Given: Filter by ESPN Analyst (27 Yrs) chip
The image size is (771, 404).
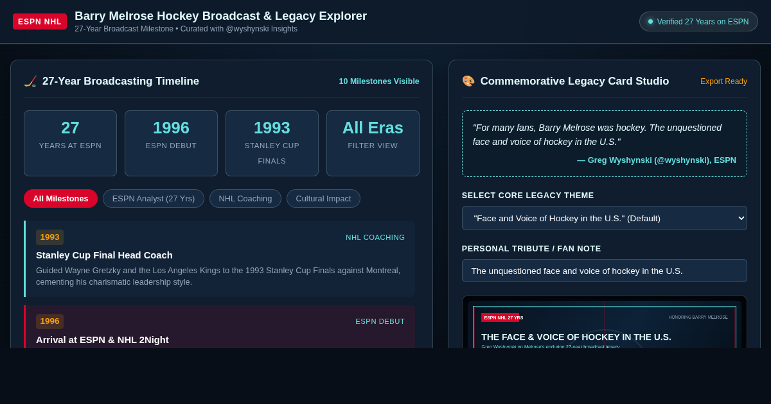Looking at the screenshot, I should (154, 198).
